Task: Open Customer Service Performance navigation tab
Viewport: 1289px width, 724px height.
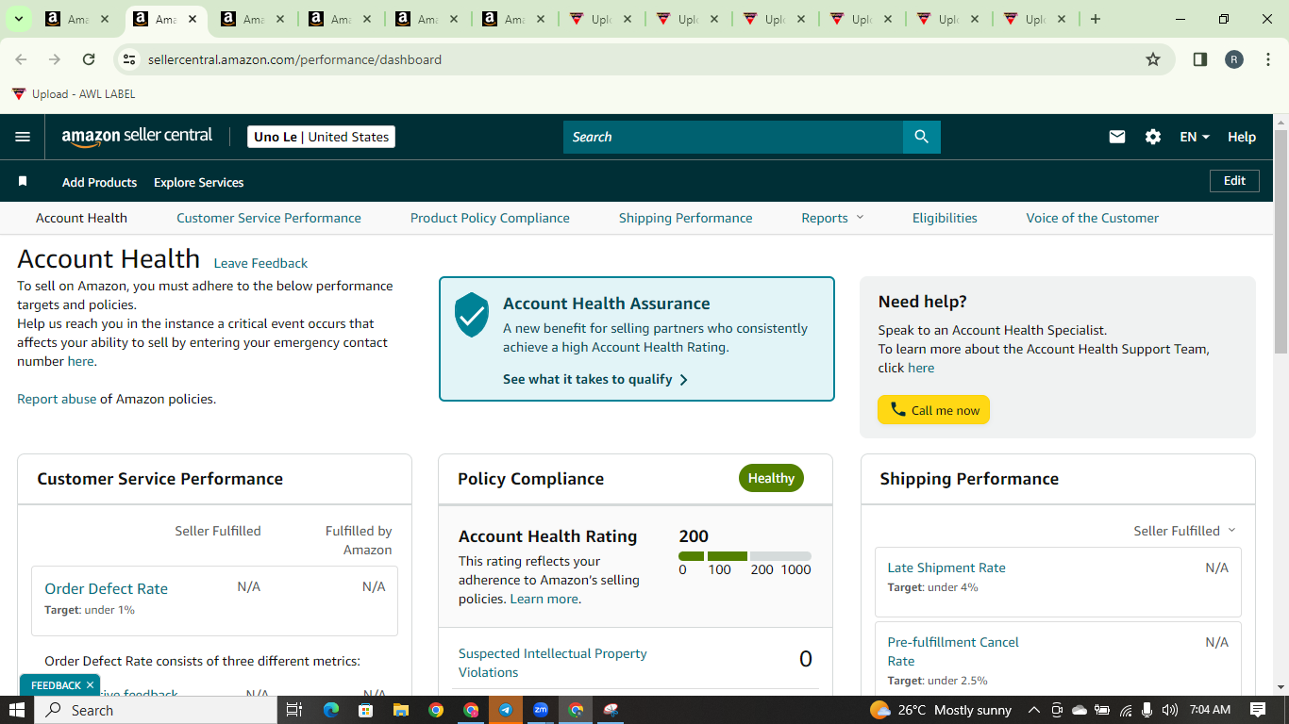Action: (x=269, y=218)
